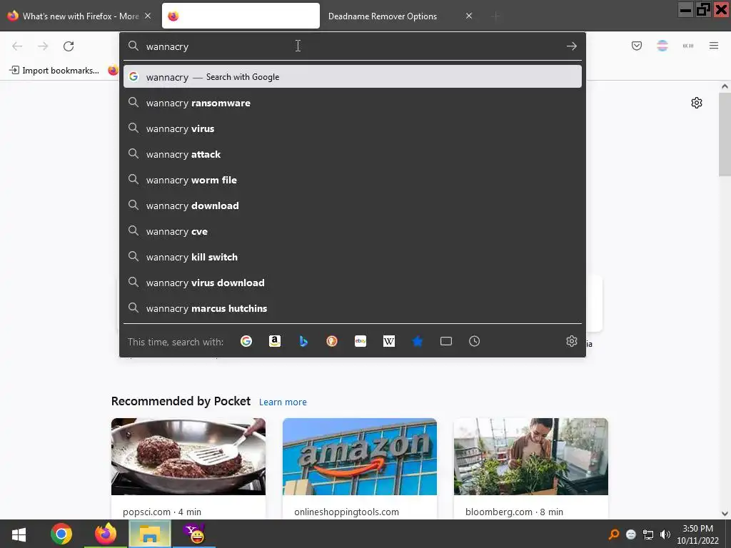Viewport: 731px width, 548px height.
Task: Open the Import bookmarks toolbar item
Action: pyautogui.click(x=54, y=71)
